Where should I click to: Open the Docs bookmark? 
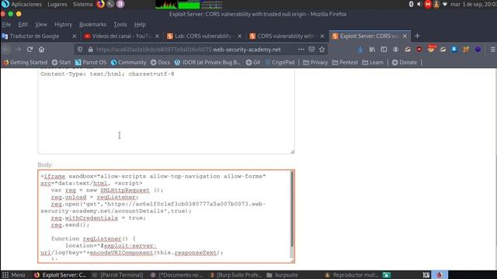160,62
